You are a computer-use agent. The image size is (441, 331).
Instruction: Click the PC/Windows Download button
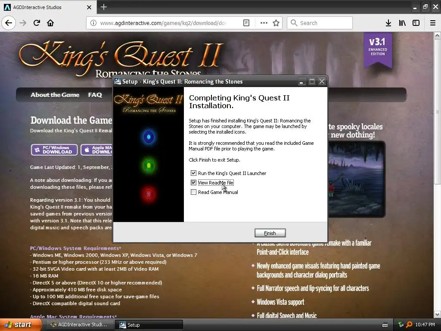(54, 150)
